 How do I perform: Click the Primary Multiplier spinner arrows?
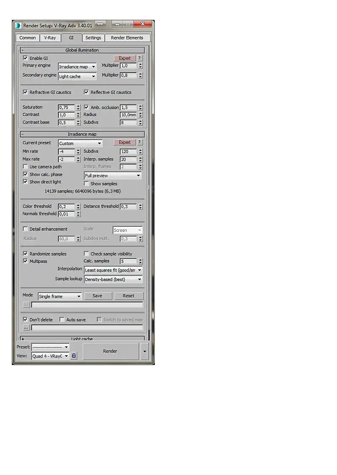(x=140, y=66)
